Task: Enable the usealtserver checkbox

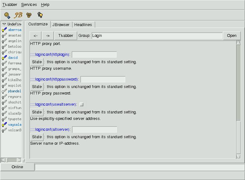Action: [x=82, y=105]
